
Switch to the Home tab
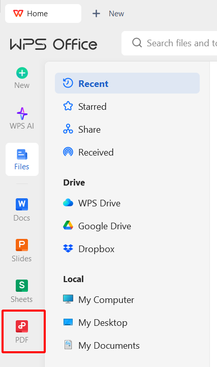click(43, 14)
